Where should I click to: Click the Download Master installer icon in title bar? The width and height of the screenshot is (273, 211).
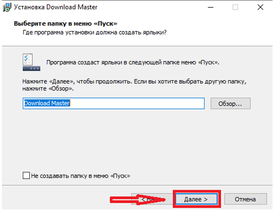[x=7, y=7]
